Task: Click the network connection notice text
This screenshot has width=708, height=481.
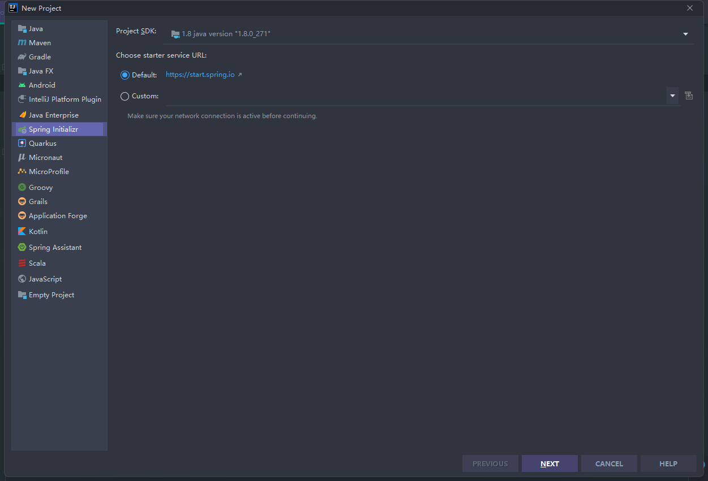Action: point(222,116)
